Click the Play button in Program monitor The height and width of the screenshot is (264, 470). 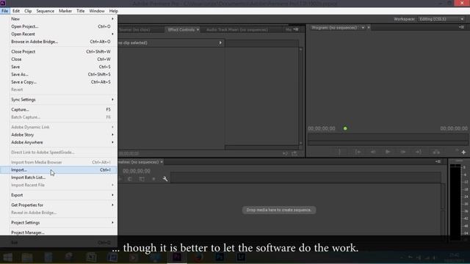point(388,152)
